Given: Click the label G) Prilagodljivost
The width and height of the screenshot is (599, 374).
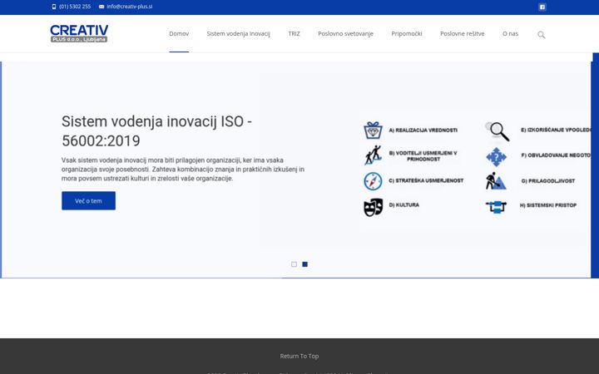Looking at the screenshot, I should (547, 181).
